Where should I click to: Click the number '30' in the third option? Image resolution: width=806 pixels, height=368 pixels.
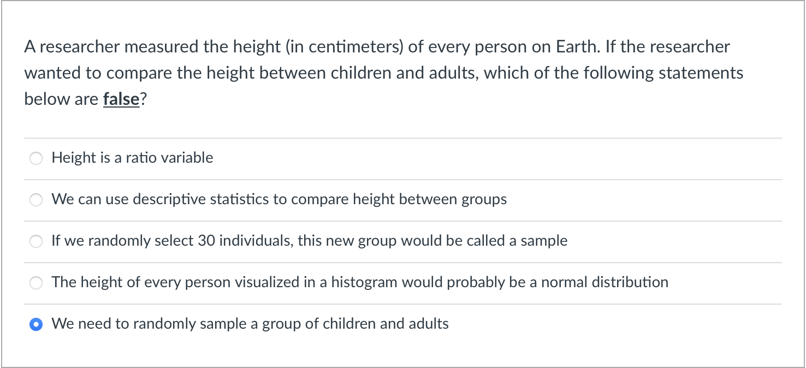206,241
